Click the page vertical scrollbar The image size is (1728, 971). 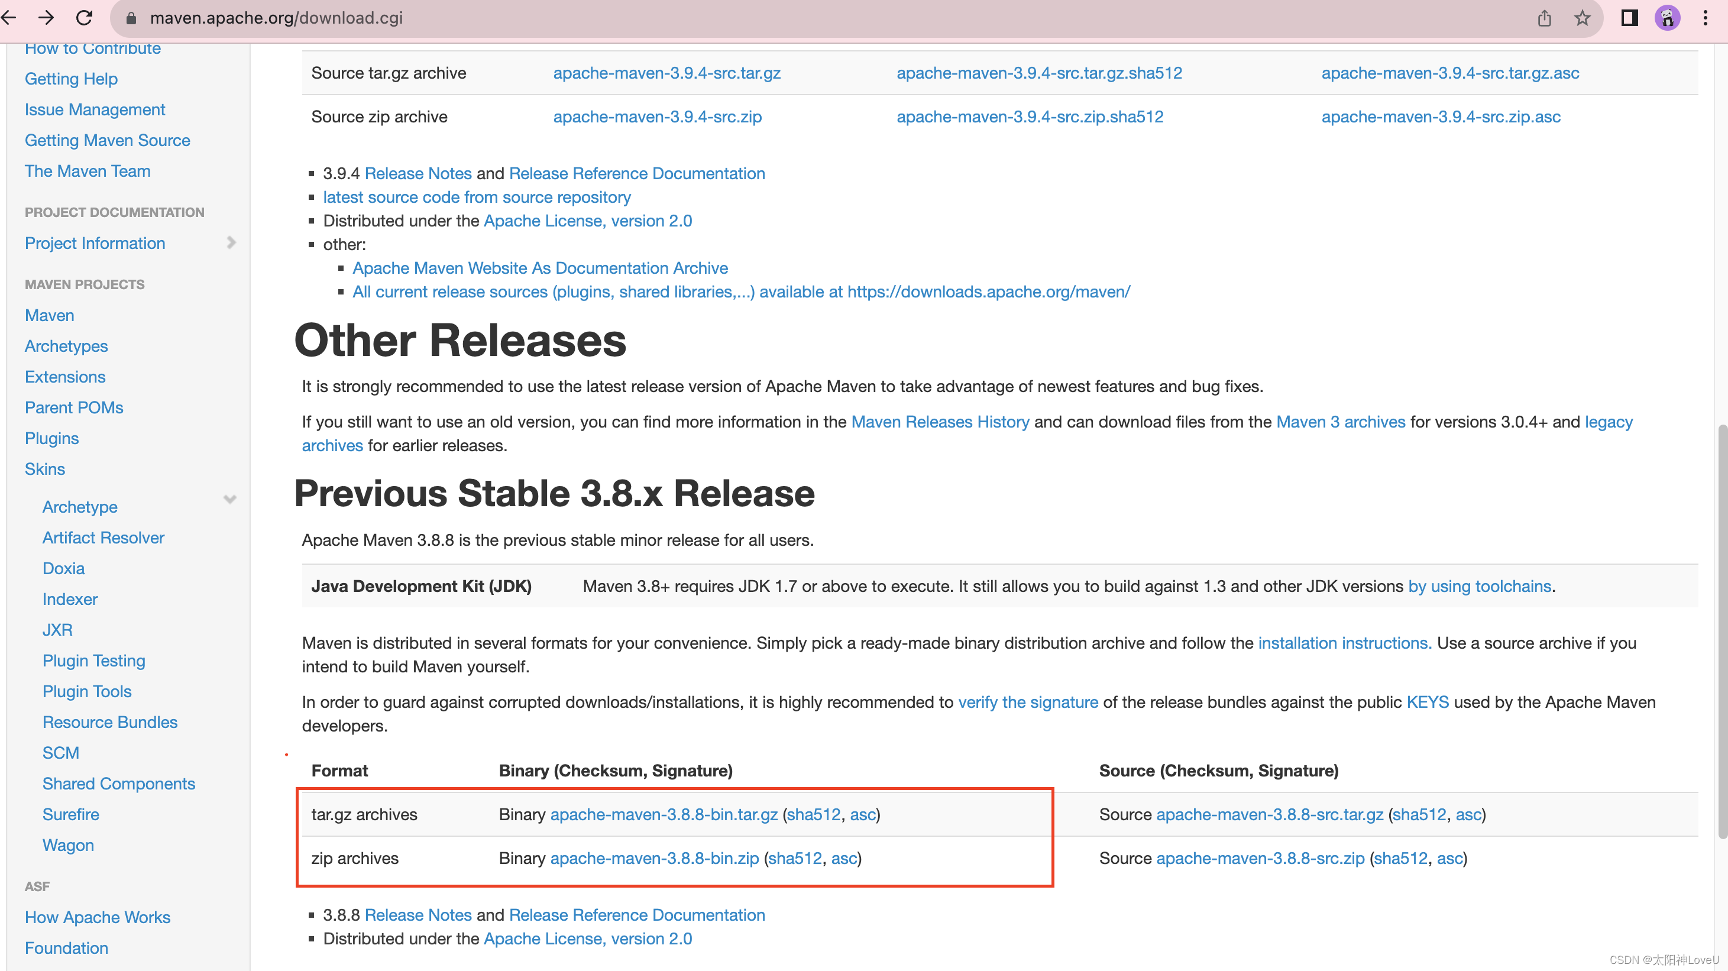tap(1721, 630)
